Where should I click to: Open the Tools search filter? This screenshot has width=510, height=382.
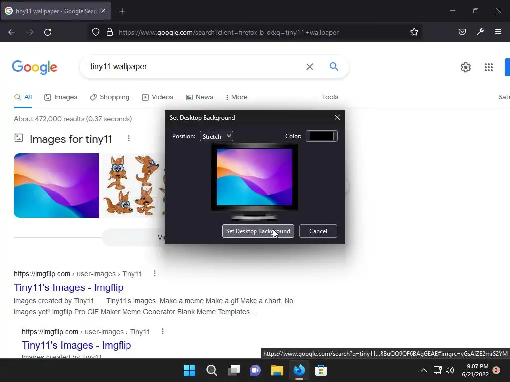tap(330, 97)
